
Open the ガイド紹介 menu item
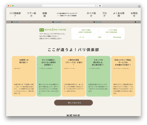coord(91,14)
